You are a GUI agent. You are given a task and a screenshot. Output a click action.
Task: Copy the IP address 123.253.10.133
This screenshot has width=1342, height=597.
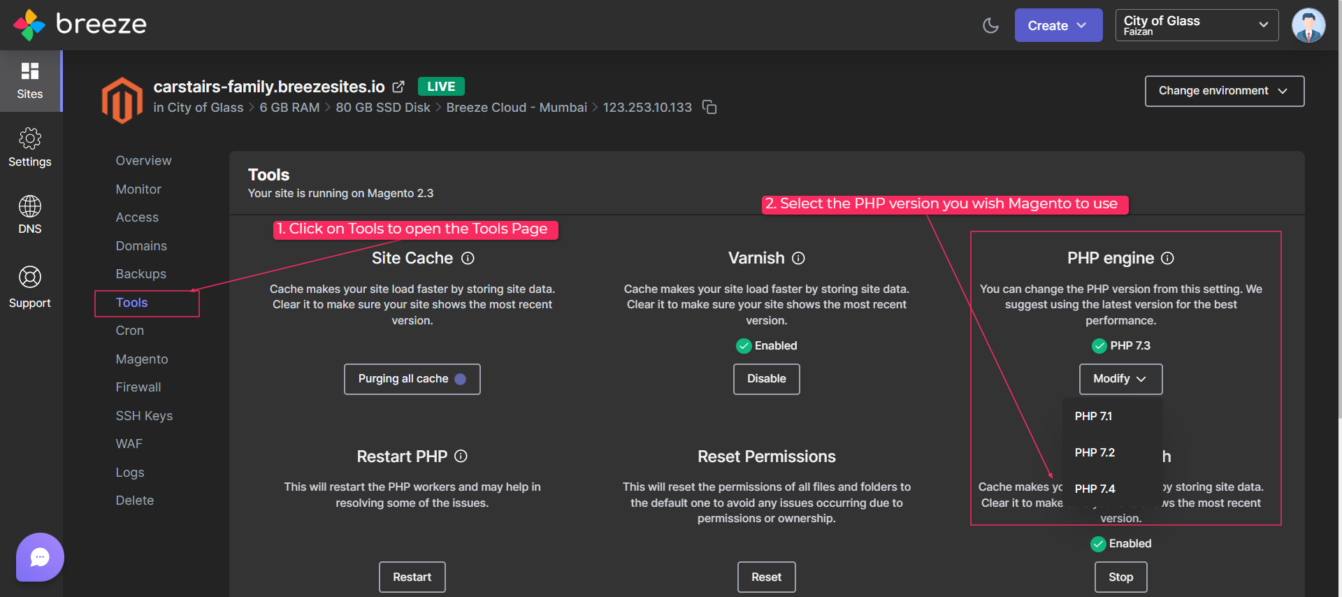pos(709,107)
